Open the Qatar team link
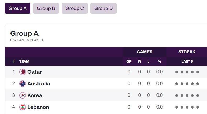This screenshot has height=114, width=207. [x=35, y=72]
